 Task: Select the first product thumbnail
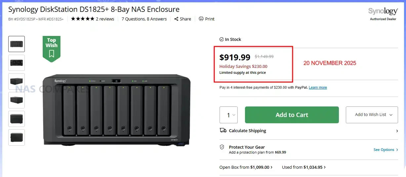tap(17, 44)
